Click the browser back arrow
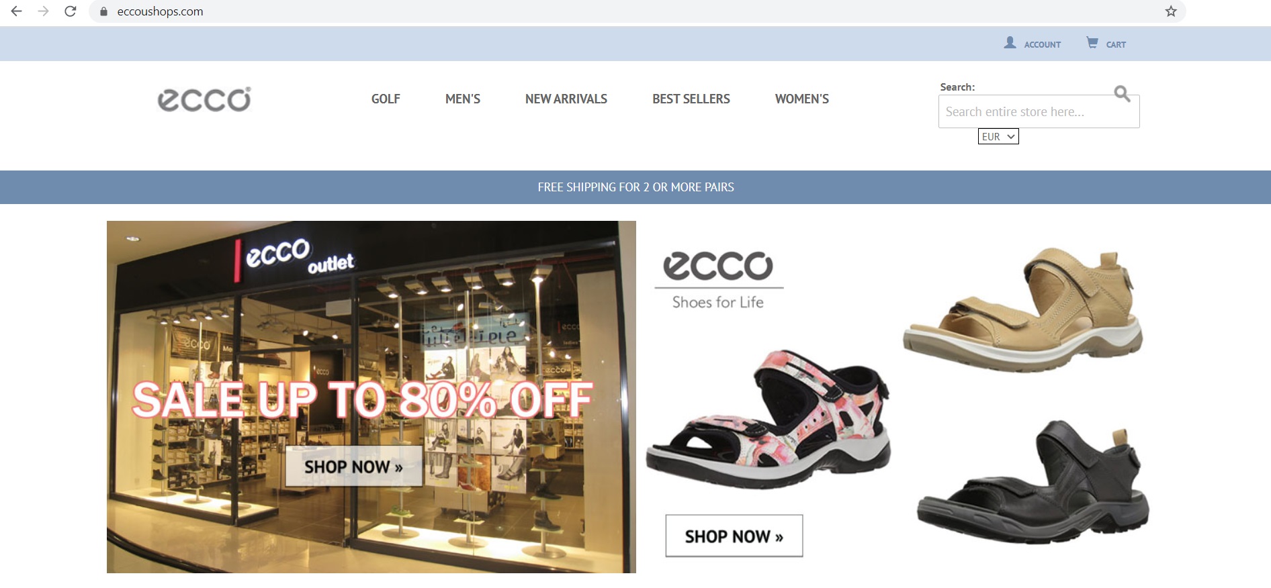1271x588 pixels. (17, 11)
